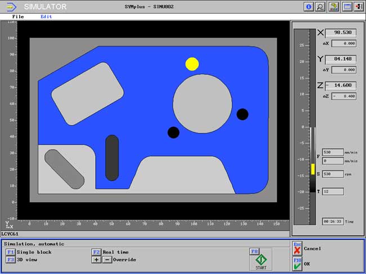Click the yellow tool circle on workpiece

[x=192, y=64]
